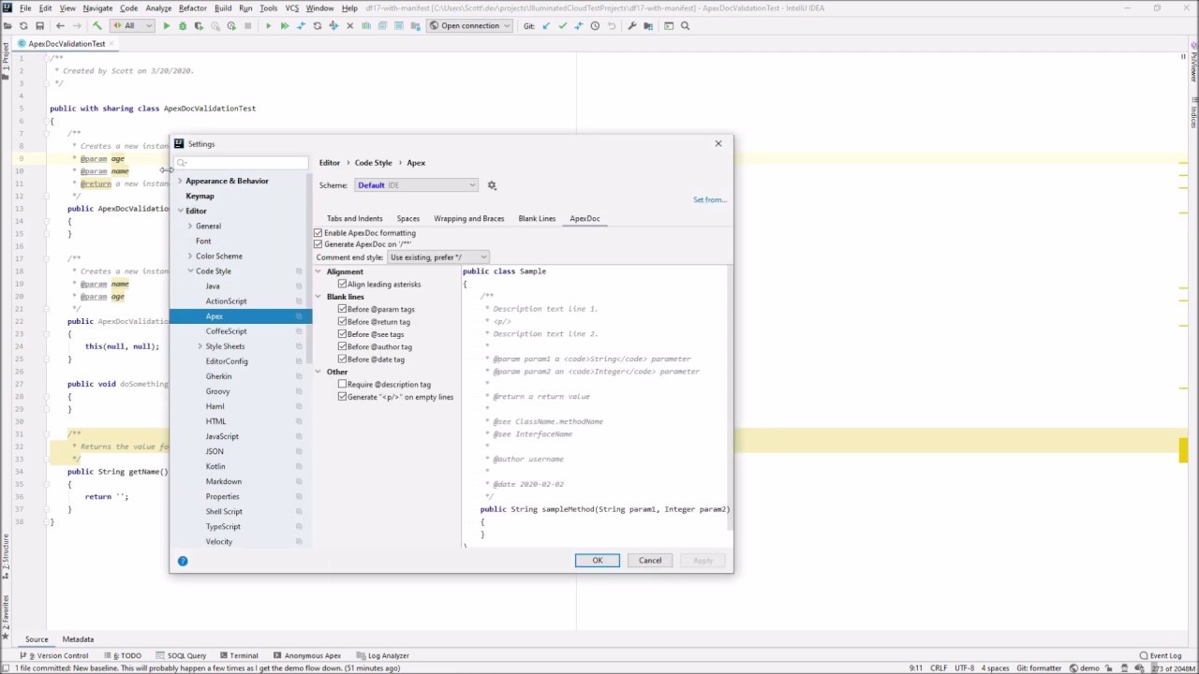Switch to Metadata editor tab

[78, 639]
